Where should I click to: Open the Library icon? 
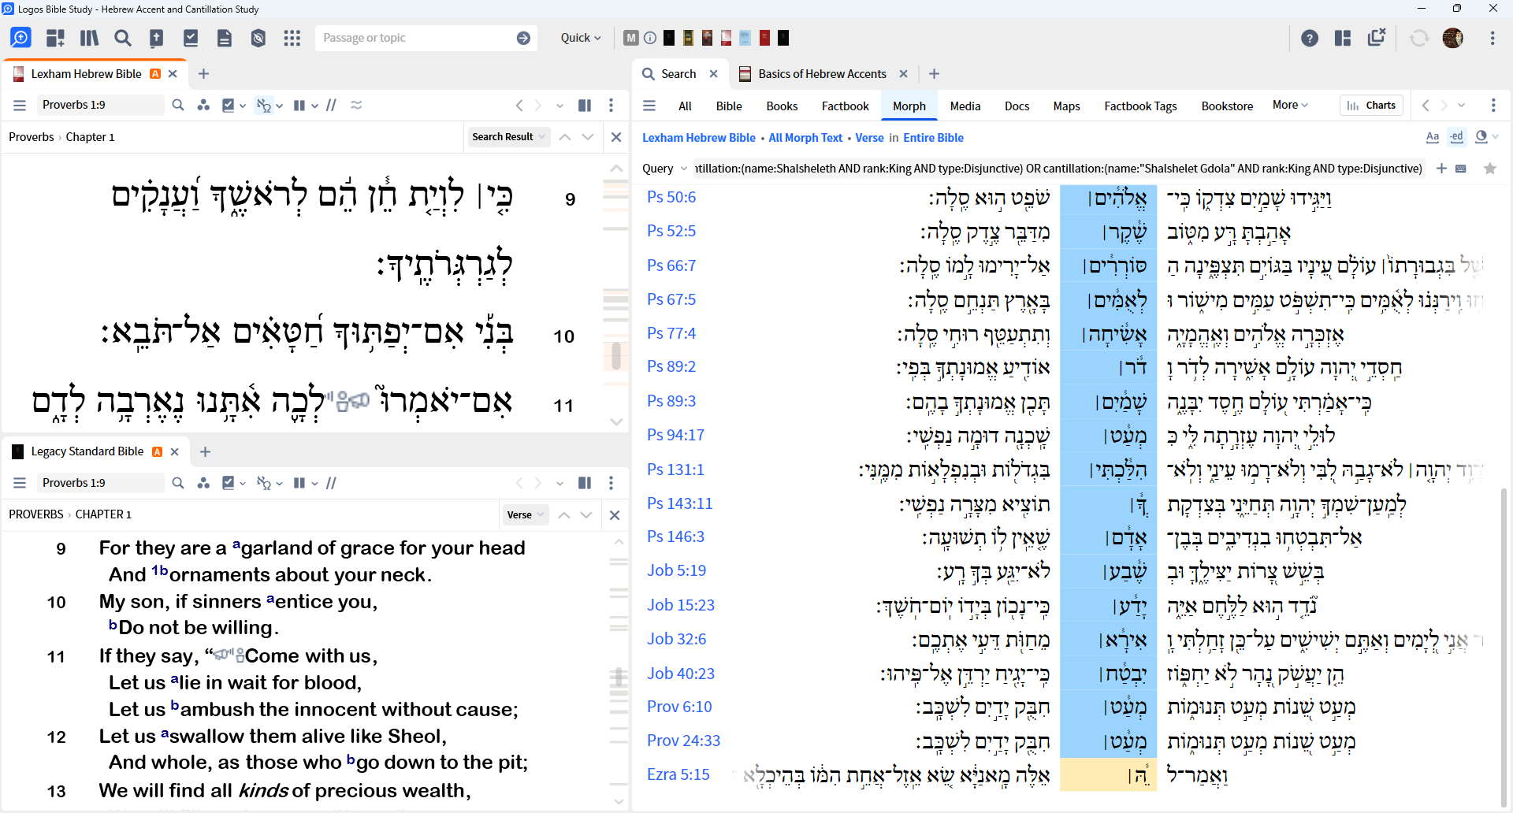[89, 38]
